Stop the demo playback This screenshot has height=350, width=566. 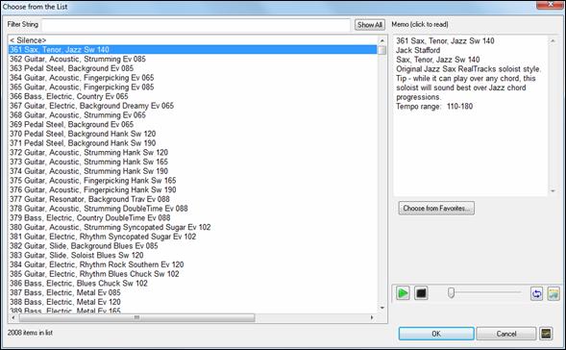pyautogui.click(x=421, y=293)
